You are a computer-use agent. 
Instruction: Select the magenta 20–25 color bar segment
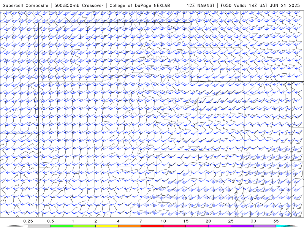pos(220,226)
